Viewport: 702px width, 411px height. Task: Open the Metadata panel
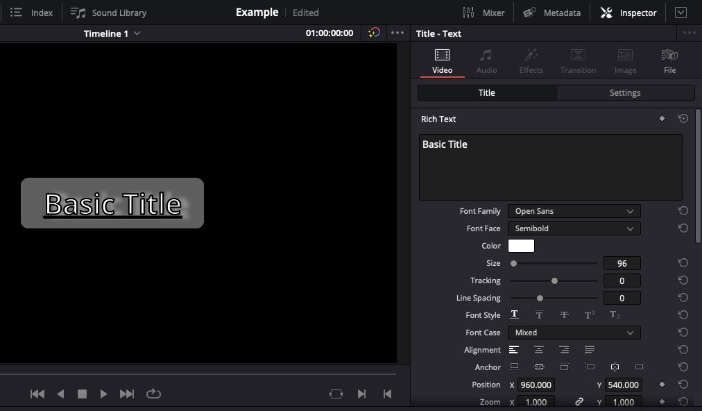(x=551, y=12)
